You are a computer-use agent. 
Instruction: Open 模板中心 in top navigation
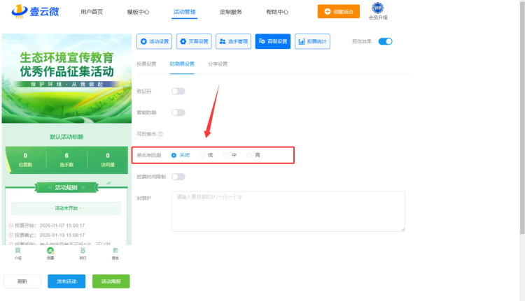pos(139,12)
